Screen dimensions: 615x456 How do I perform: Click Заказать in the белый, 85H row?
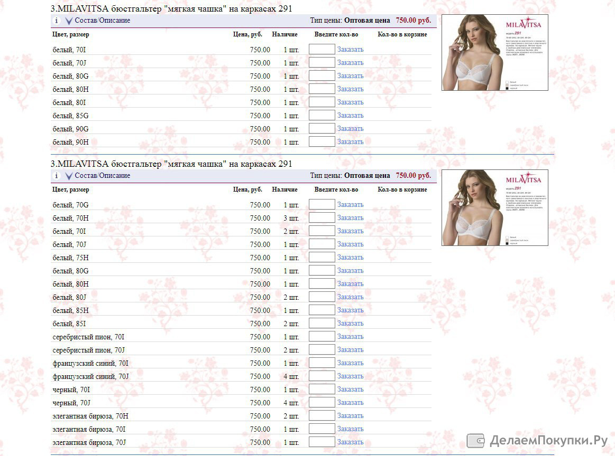point(350,310)
